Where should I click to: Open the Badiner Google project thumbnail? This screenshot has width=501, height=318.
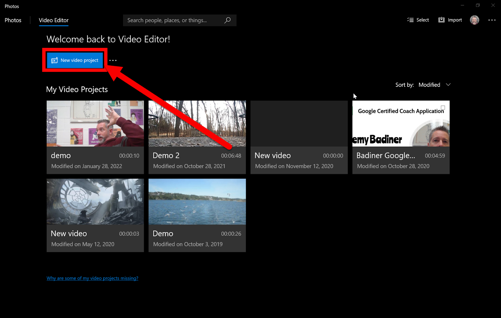click(401, 124)
